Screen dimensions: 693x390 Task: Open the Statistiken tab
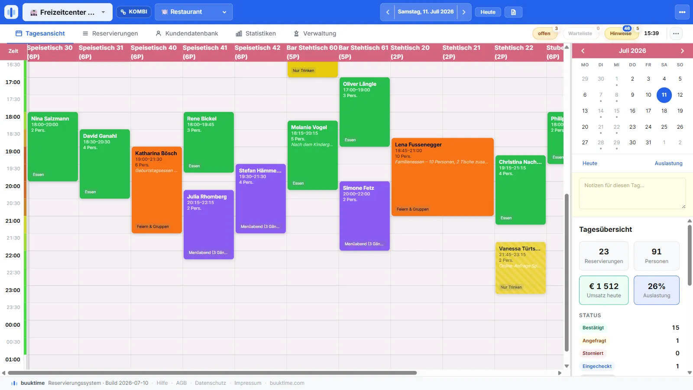pos(256,33)
